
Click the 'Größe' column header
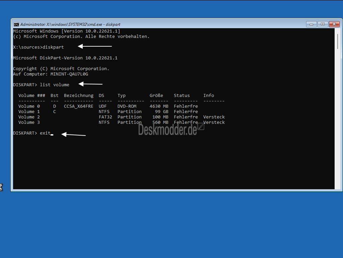point(156,96)
